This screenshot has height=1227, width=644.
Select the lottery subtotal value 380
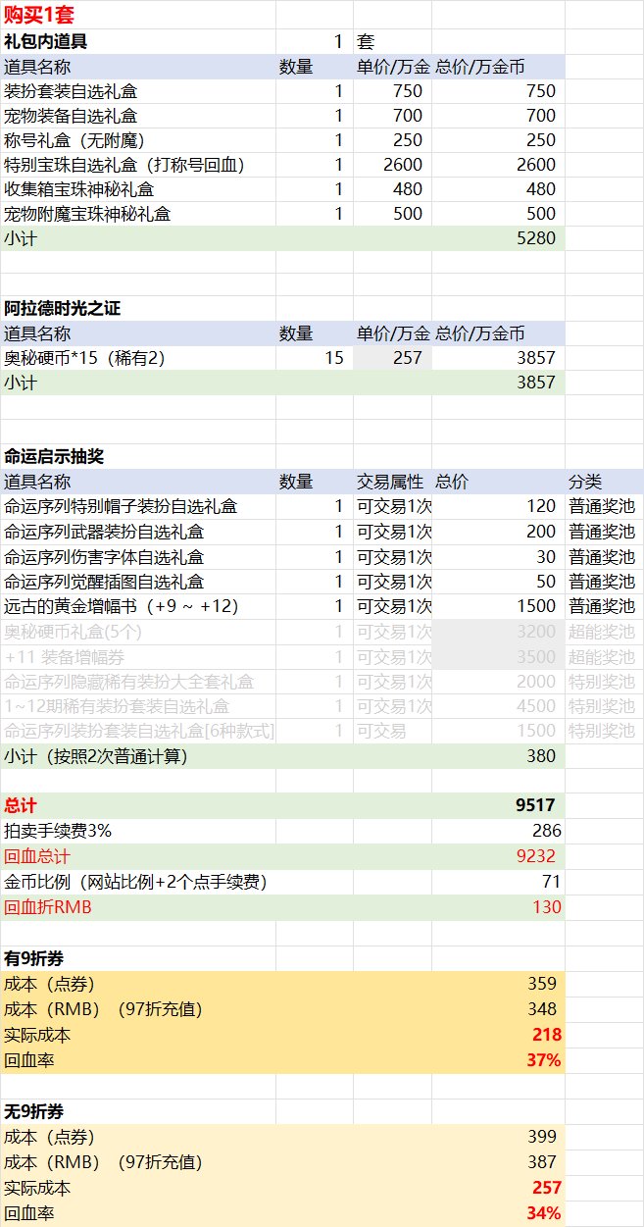541,756
